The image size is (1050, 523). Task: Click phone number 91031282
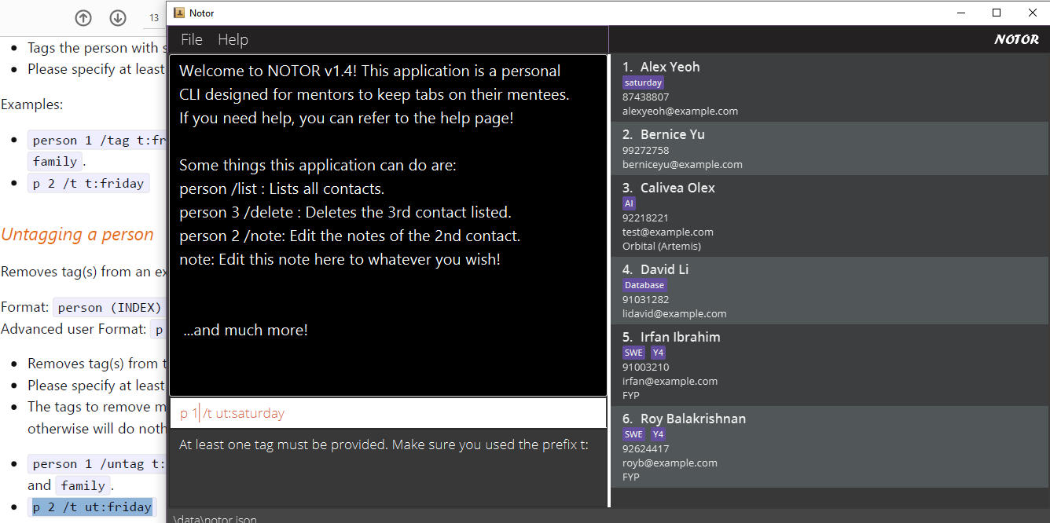[x=645, y=300]
